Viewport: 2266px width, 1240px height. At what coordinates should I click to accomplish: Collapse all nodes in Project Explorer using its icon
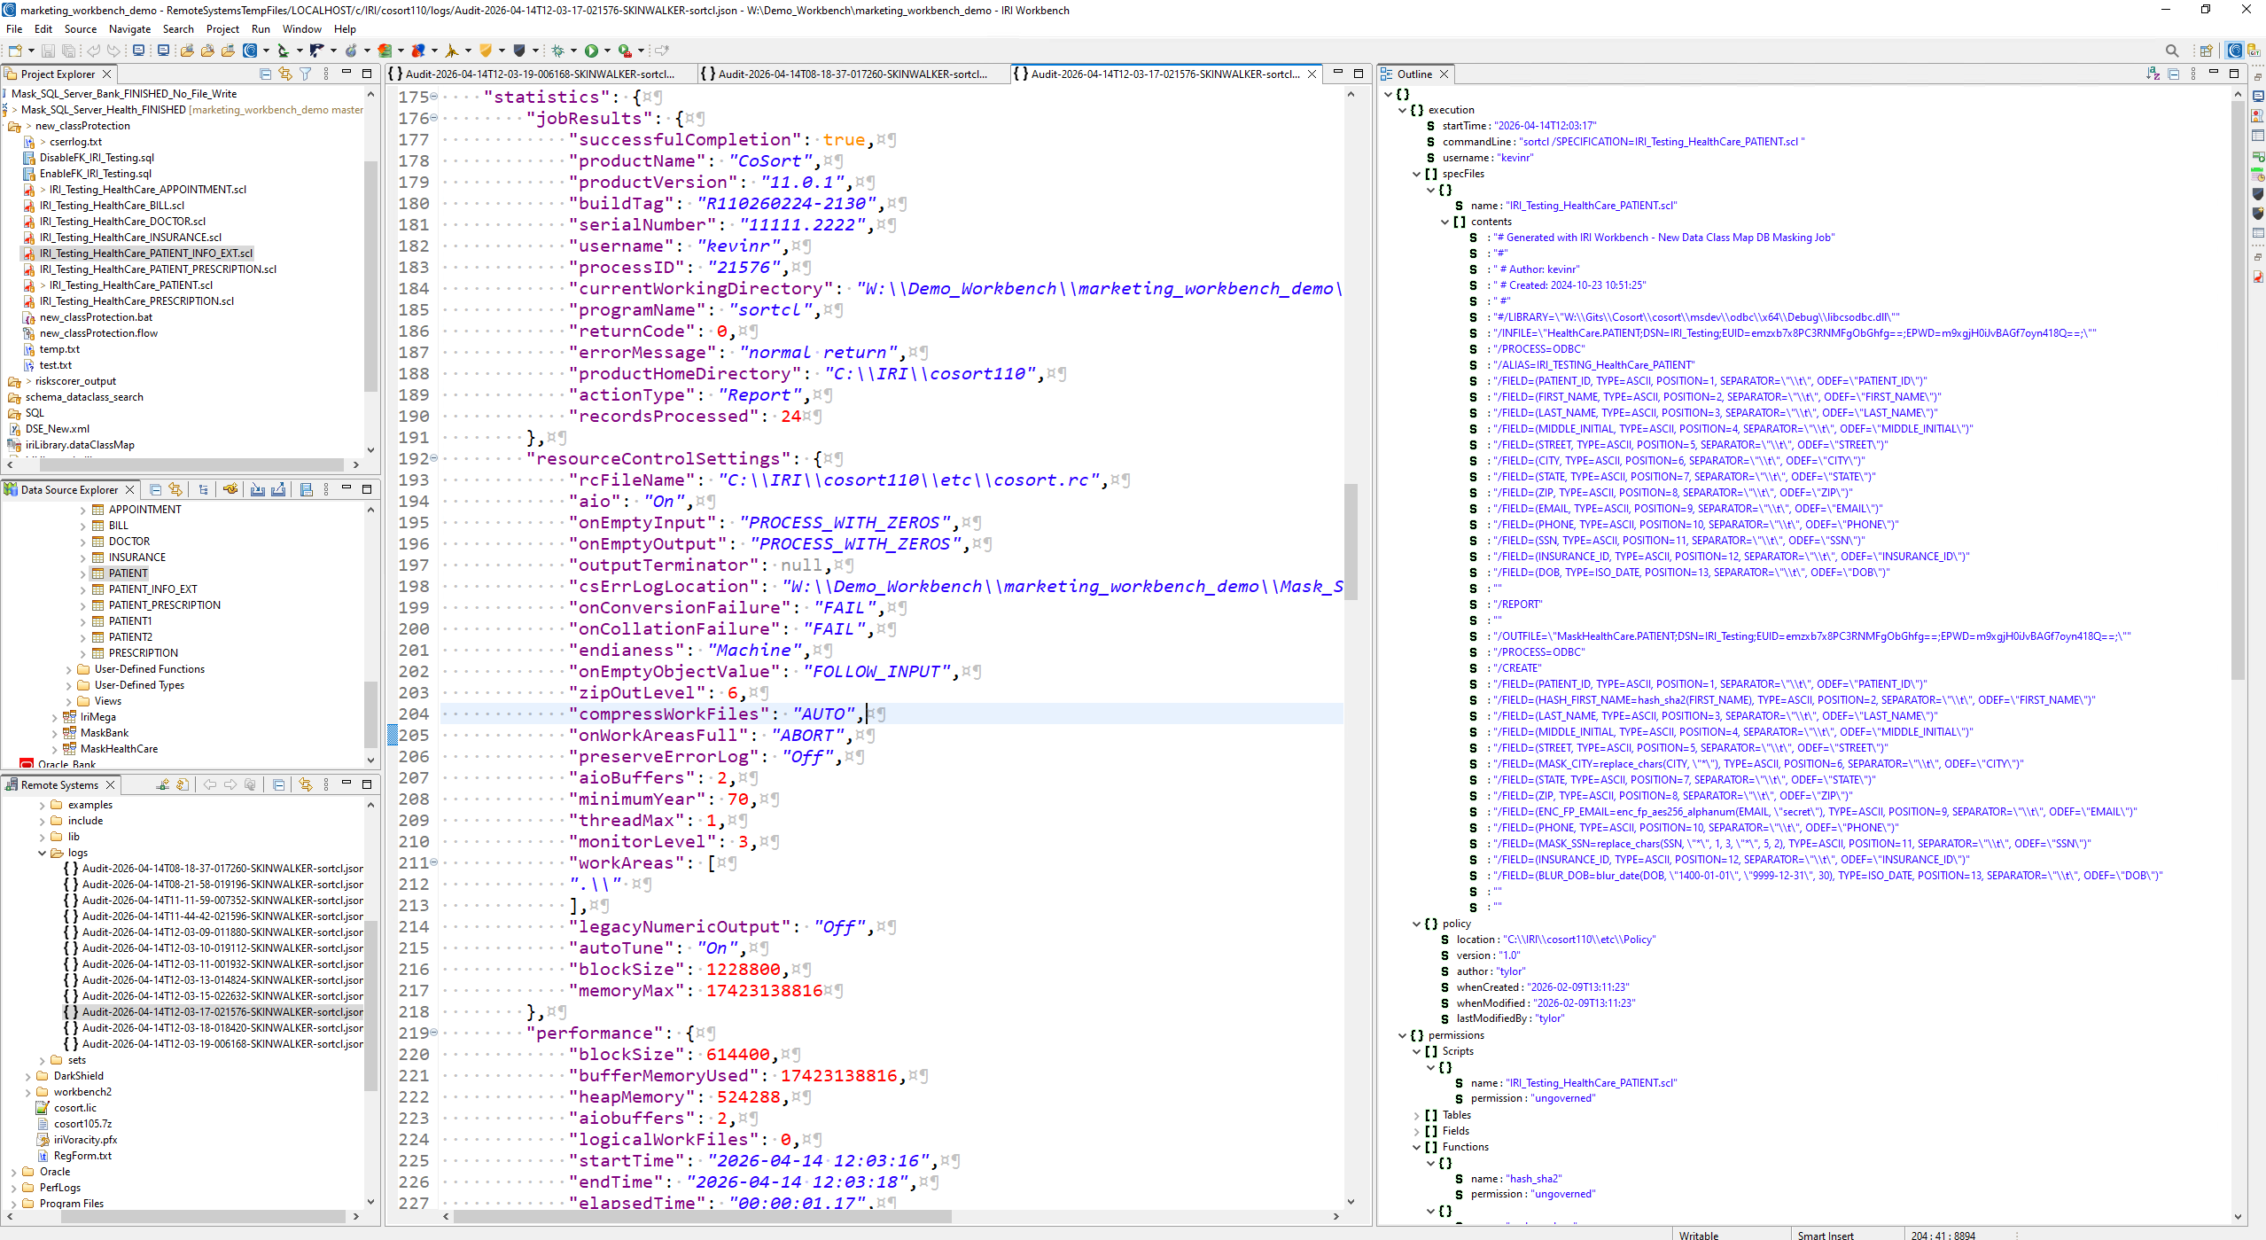pos(265,74)
